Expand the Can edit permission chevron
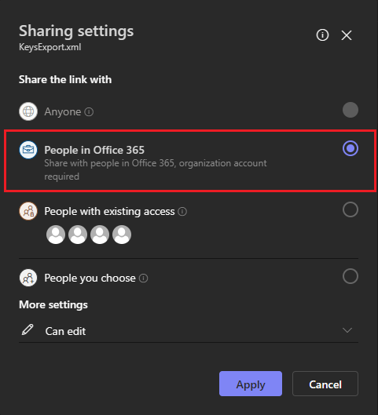Image resolution: width=378 pixels, height=415 pixels. click(x=347, y=330)
